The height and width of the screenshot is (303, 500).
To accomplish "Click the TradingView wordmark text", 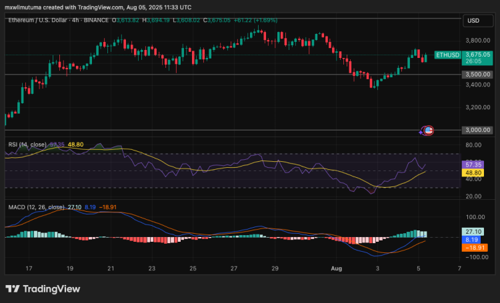I will click(x=51, y=289).
